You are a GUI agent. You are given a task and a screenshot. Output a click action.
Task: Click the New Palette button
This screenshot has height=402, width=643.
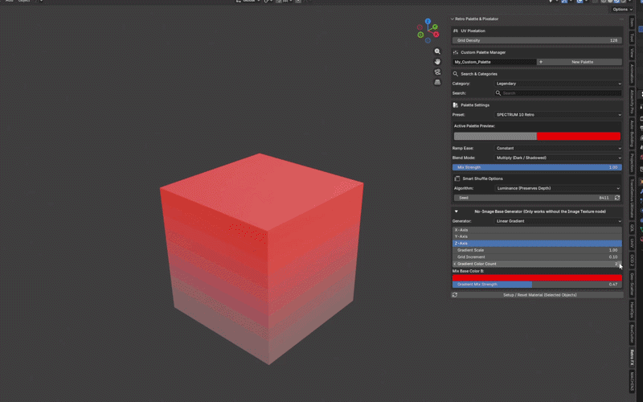tap(579, 62)
